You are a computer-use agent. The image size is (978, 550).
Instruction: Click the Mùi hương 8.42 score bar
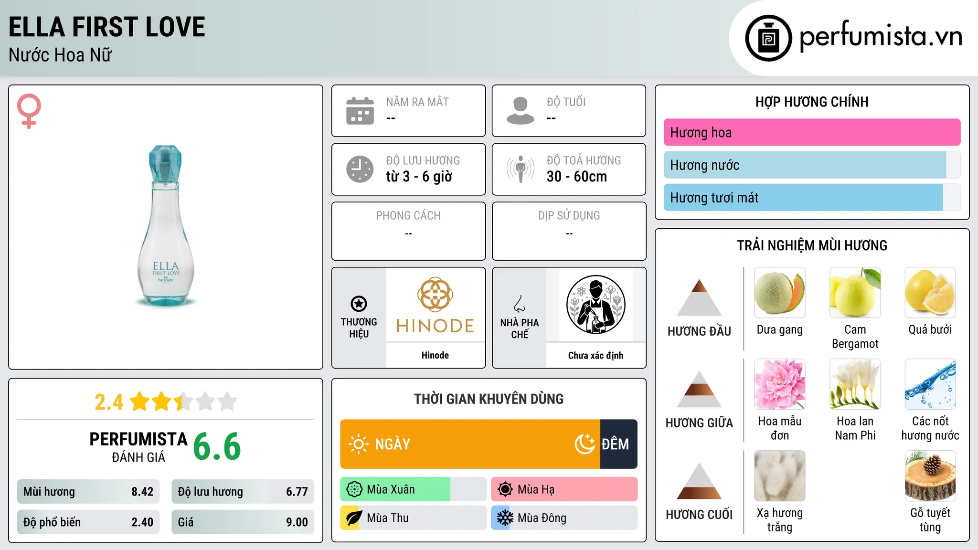pyautogui.click(x=88, y=492)
